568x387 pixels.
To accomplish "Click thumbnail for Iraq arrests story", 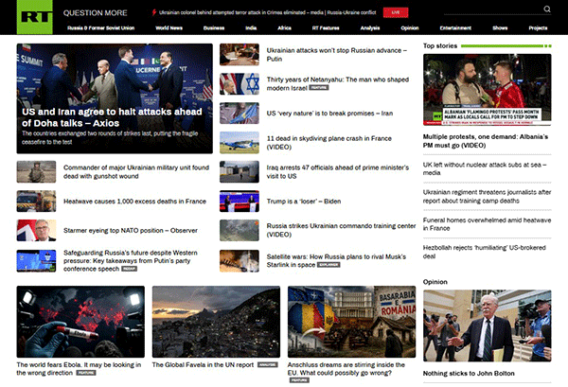I will pyautogui.click(x=240, y=171).
